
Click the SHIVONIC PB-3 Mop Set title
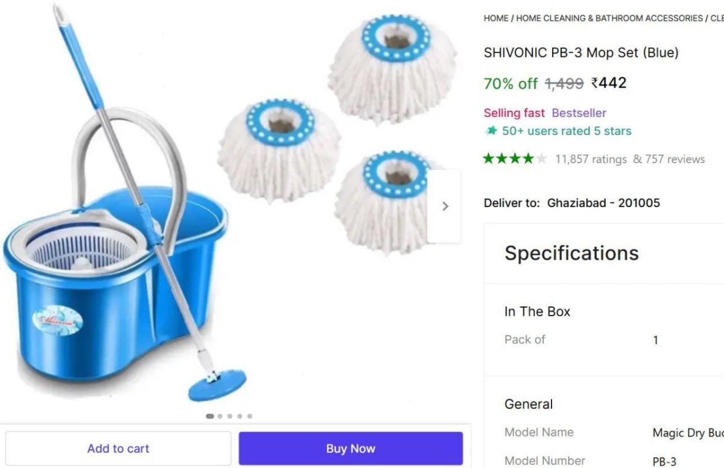pyautogui.click(x=581, y=52)
